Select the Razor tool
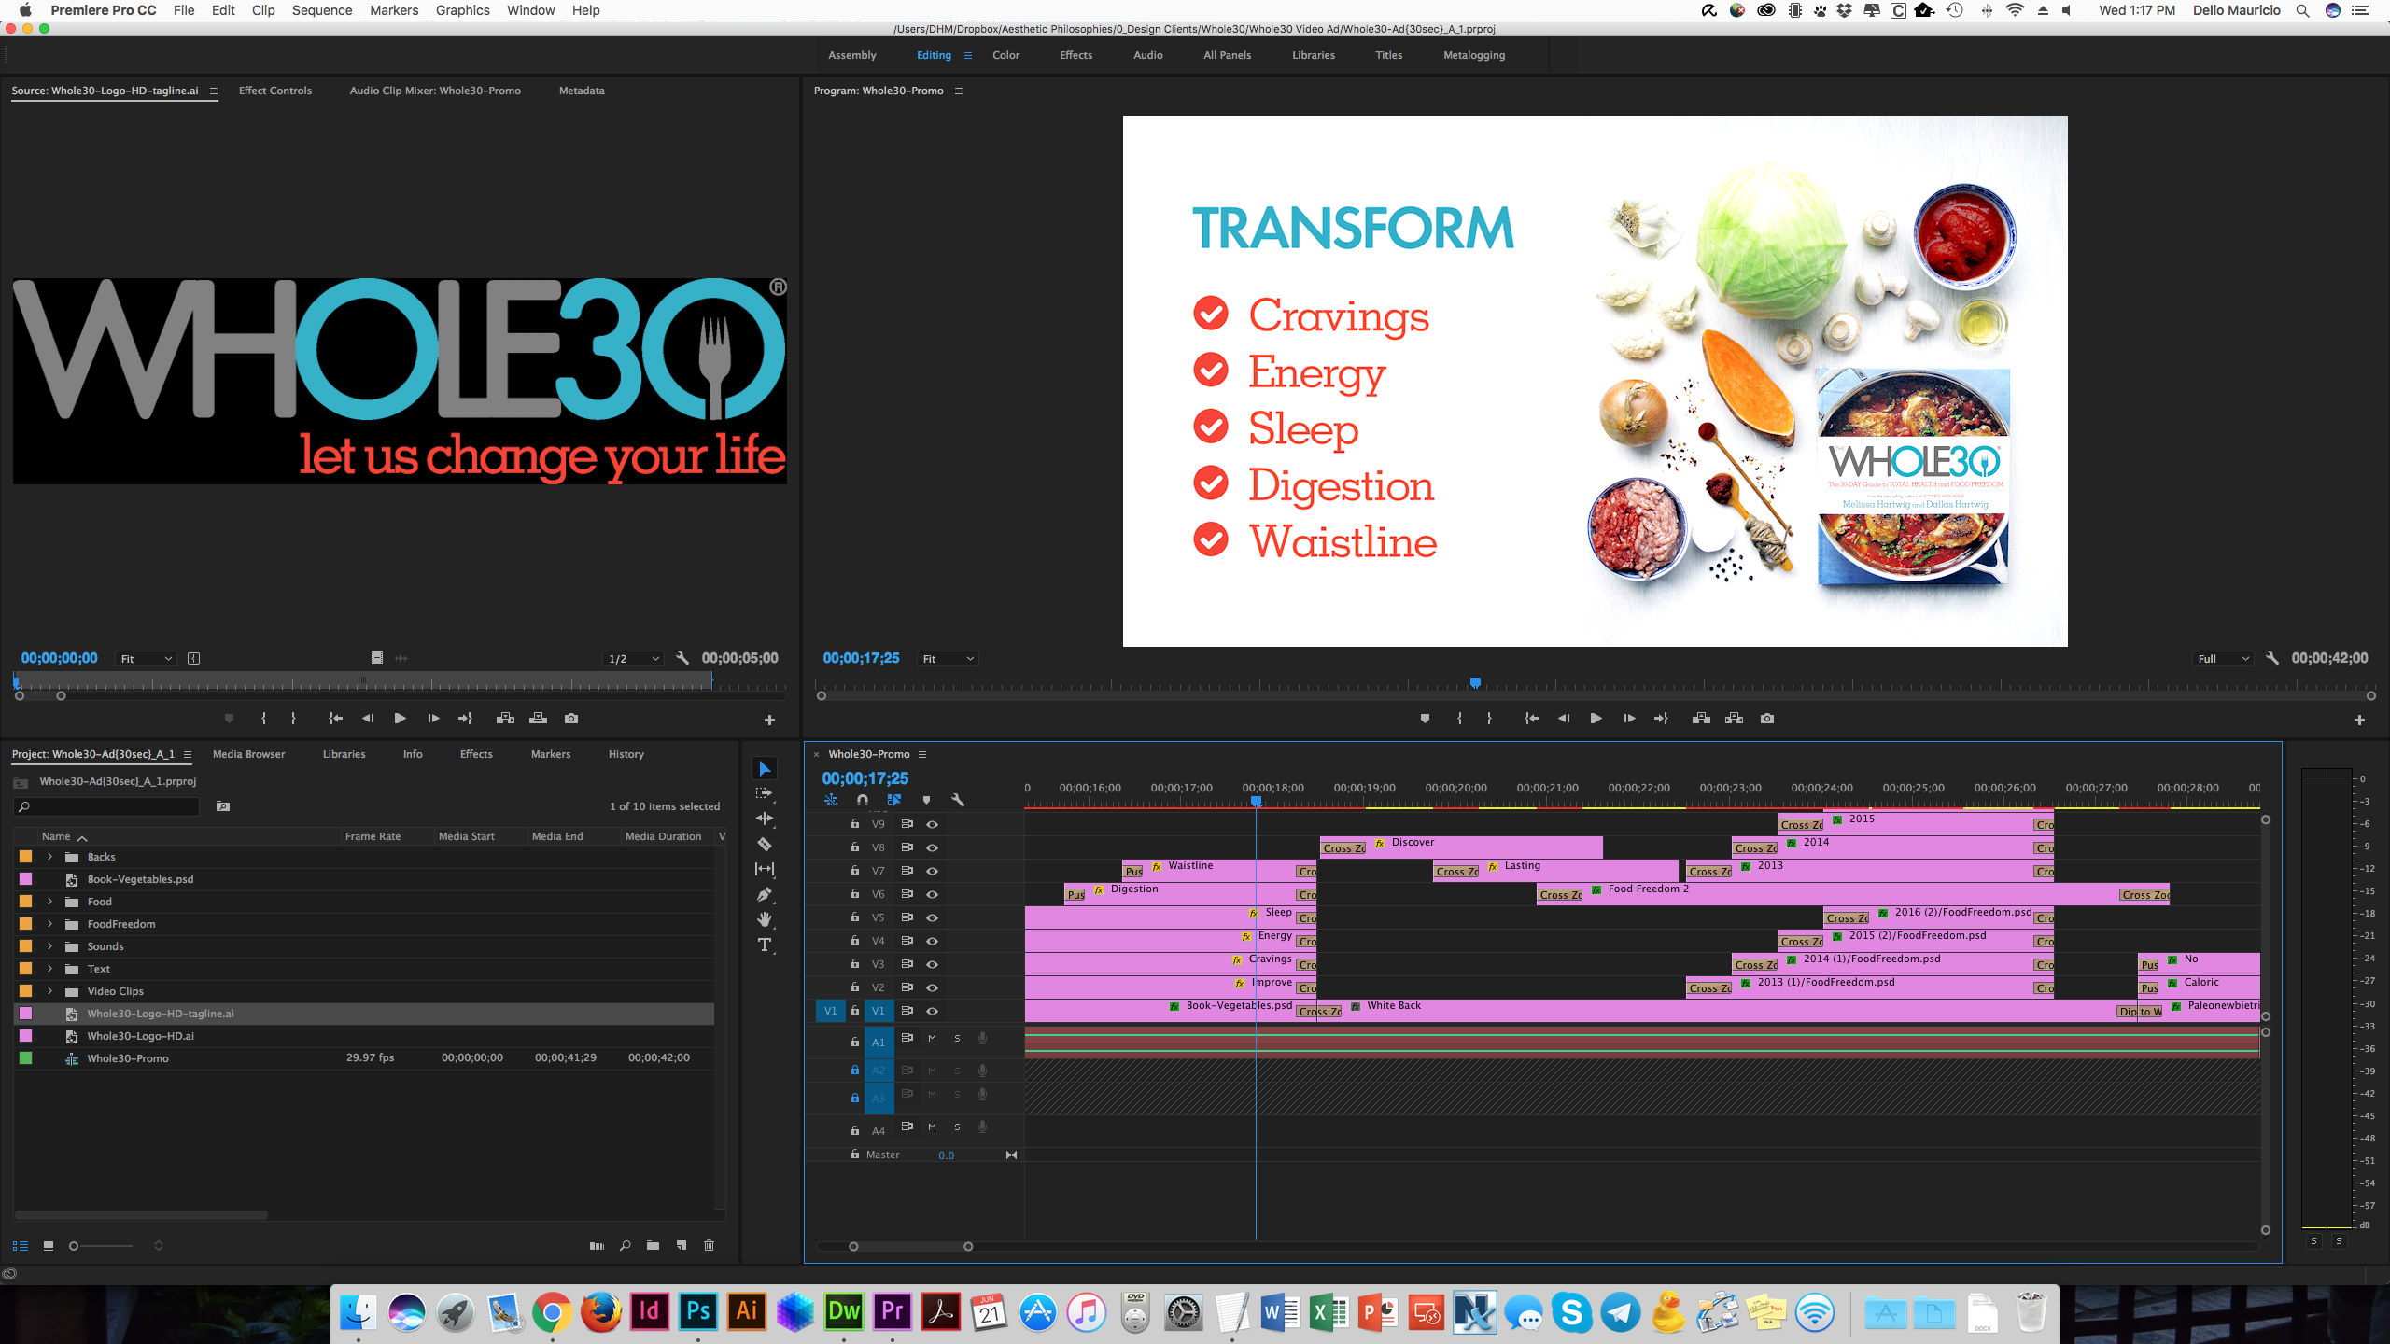 click(x=765, y=844)
